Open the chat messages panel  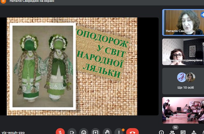tap(183, 132)
